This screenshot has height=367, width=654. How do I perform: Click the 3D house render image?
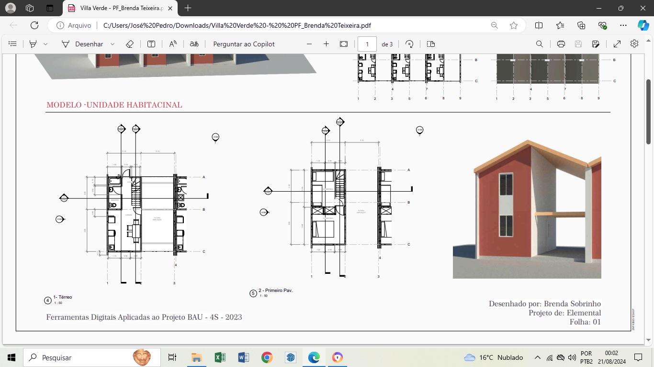tap(527, 209)
